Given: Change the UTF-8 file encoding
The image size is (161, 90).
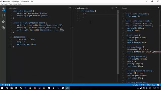Looking at the screenshot, I should 143,85.
